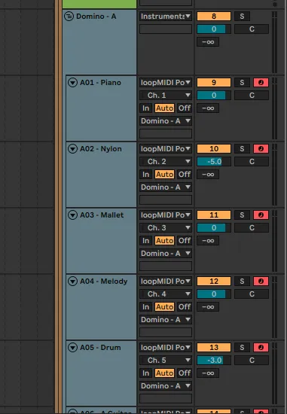The width and height of the screenshot is (287, 414).
Task: Open Ch. 1 input channel dropdown
Action: 166,96
